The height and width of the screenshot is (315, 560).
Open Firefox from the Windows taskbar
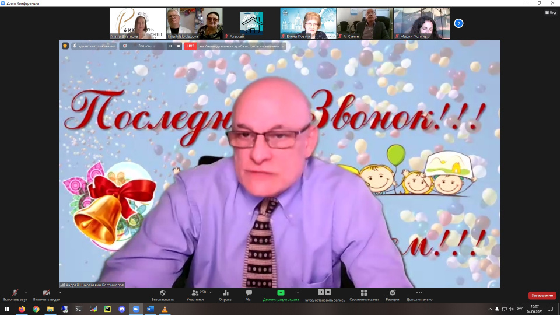coord(22,309)
